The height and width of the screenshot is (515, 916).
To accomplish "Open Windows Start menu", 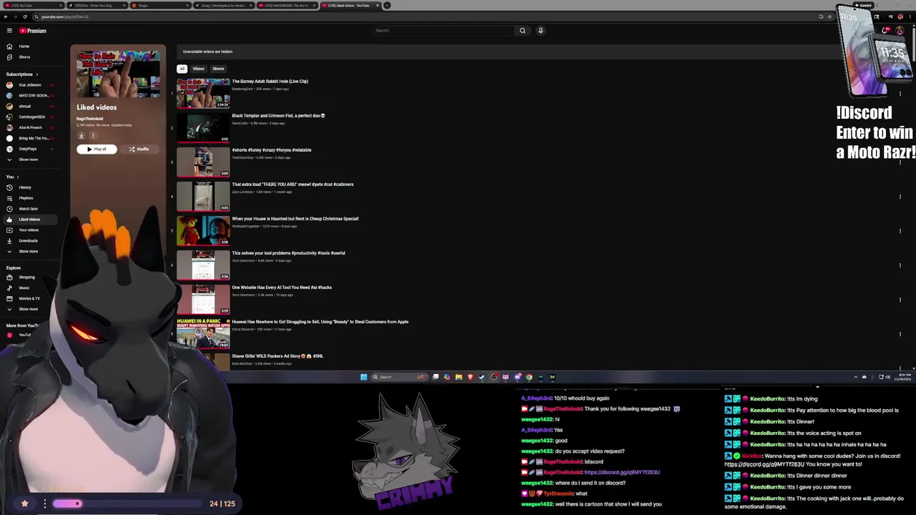I will (x=364, y=377).
